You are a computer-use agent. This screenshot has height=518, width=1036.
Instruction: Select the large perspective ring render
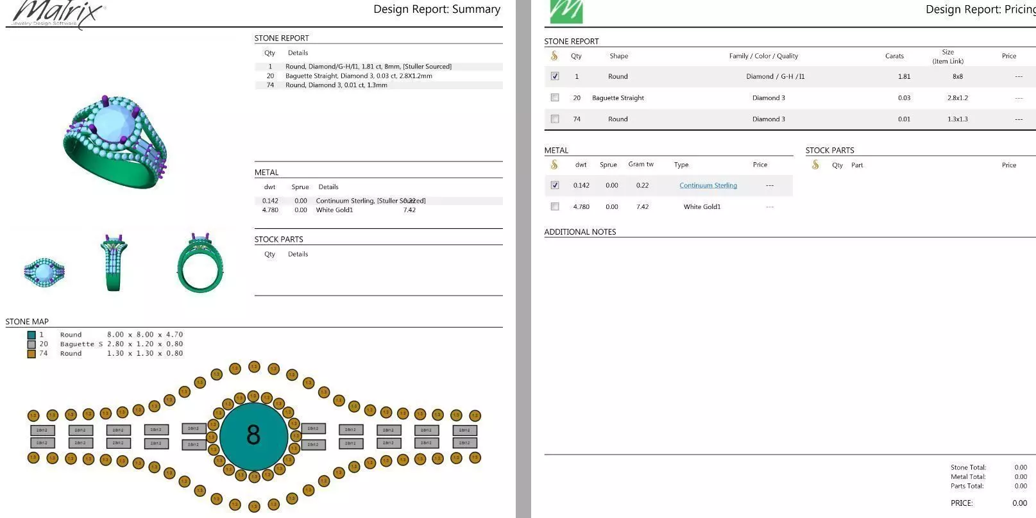(x=115, y=142)
